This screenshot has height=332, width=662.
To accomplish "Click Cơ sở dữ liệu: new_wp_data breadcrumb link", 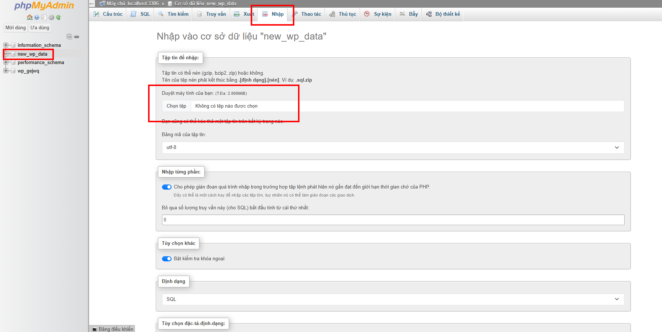I will click(205, 4).
